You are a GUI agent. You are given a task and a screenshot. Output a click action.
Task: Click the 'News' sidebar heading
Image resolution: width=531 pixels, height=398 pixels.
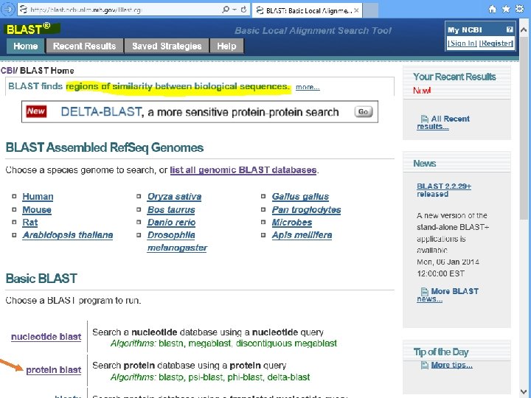[424, 164]
